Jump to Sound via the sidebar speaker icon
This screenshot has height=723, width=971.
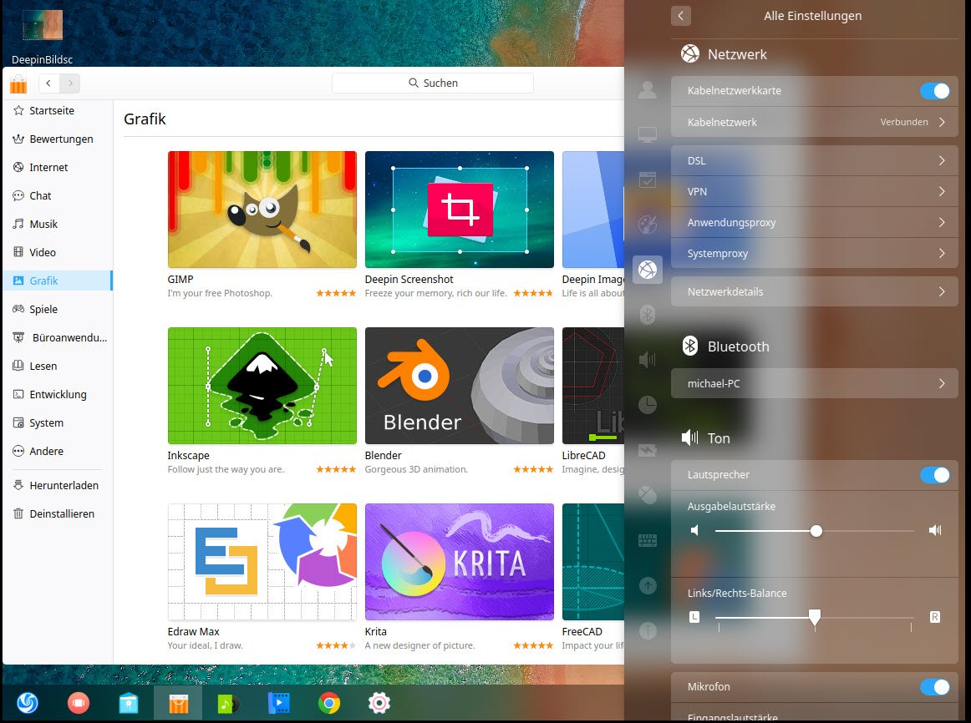tap(647, 359)
